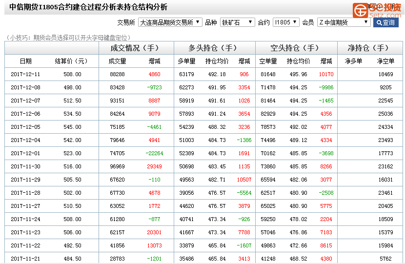Click net short value 5762

(385, 259)
